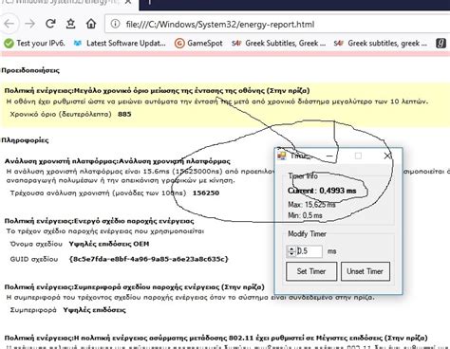Screen dimensions: 450x349
Task: Click the 802.11 wireless policy heading
Action: pyautogui.click(x=216, y=338)
